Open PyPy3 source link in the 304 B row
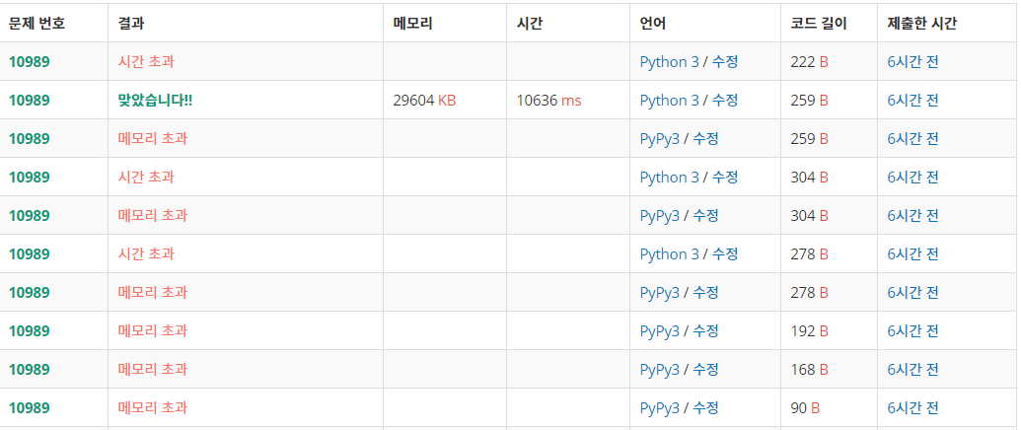 point(660,215)
